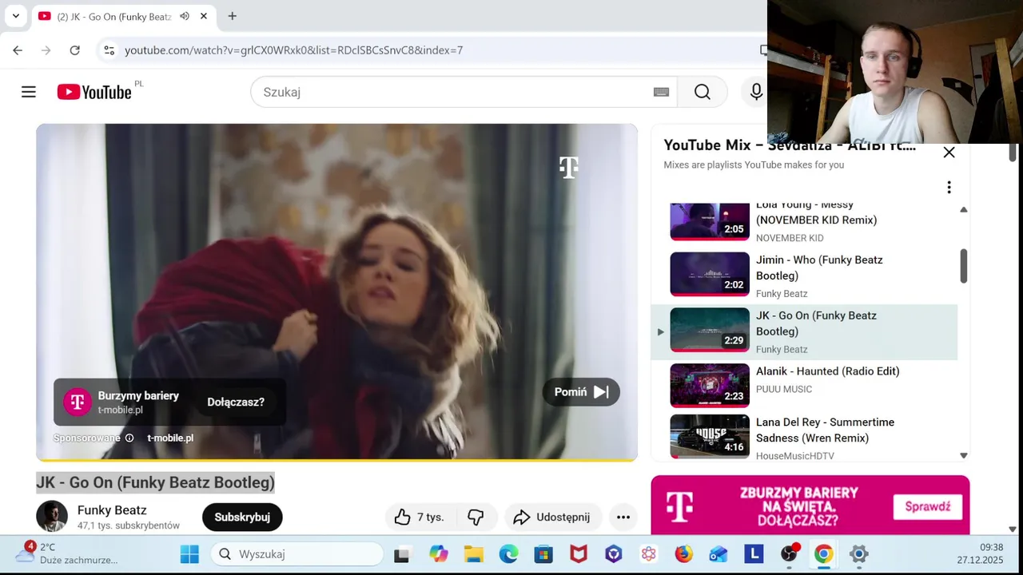Image resolution: width=1023 pixels, height=575 pixels.
Task: Open a new browser tab
Action: [232, 16]
